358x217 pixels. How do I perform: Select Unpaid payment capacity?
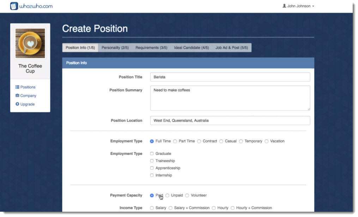coord(167,195)
